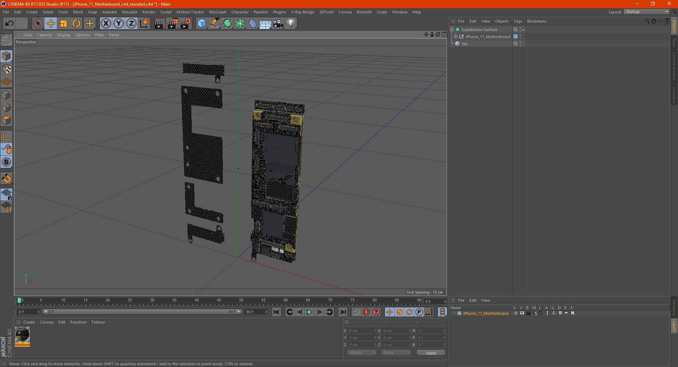Click the Sky object's layer swatch
Screen dimensions: 678x367
click(x=516, y=44)
